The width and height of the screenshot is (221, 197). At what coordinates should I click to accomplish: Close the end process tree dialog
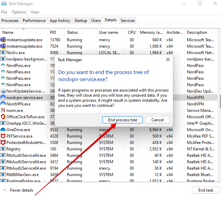pos(168,59)
